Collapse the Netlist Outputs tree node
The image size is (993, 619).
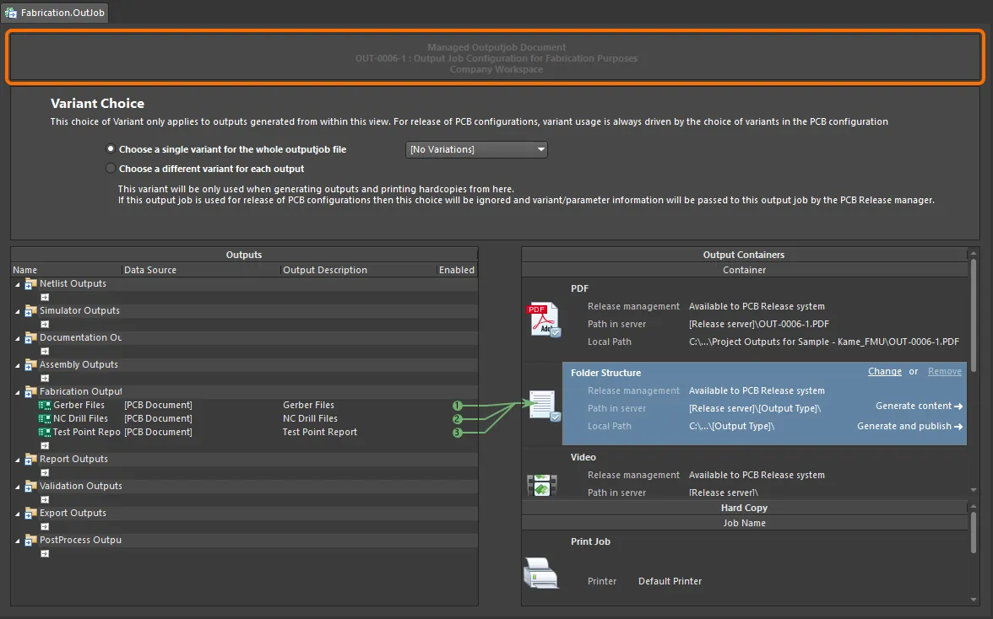coord(18,284)
